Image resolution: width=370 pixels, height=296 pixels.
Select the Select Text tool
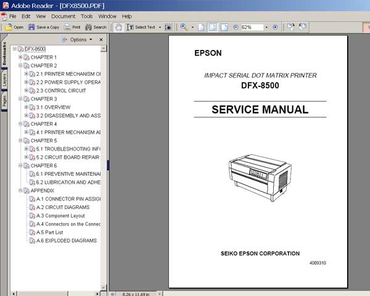click(x=141, y=27)
